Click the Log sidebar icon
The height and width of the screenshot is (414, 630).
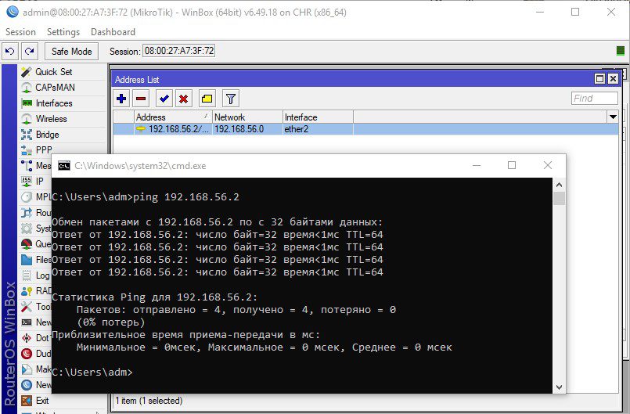click(27, 275)
